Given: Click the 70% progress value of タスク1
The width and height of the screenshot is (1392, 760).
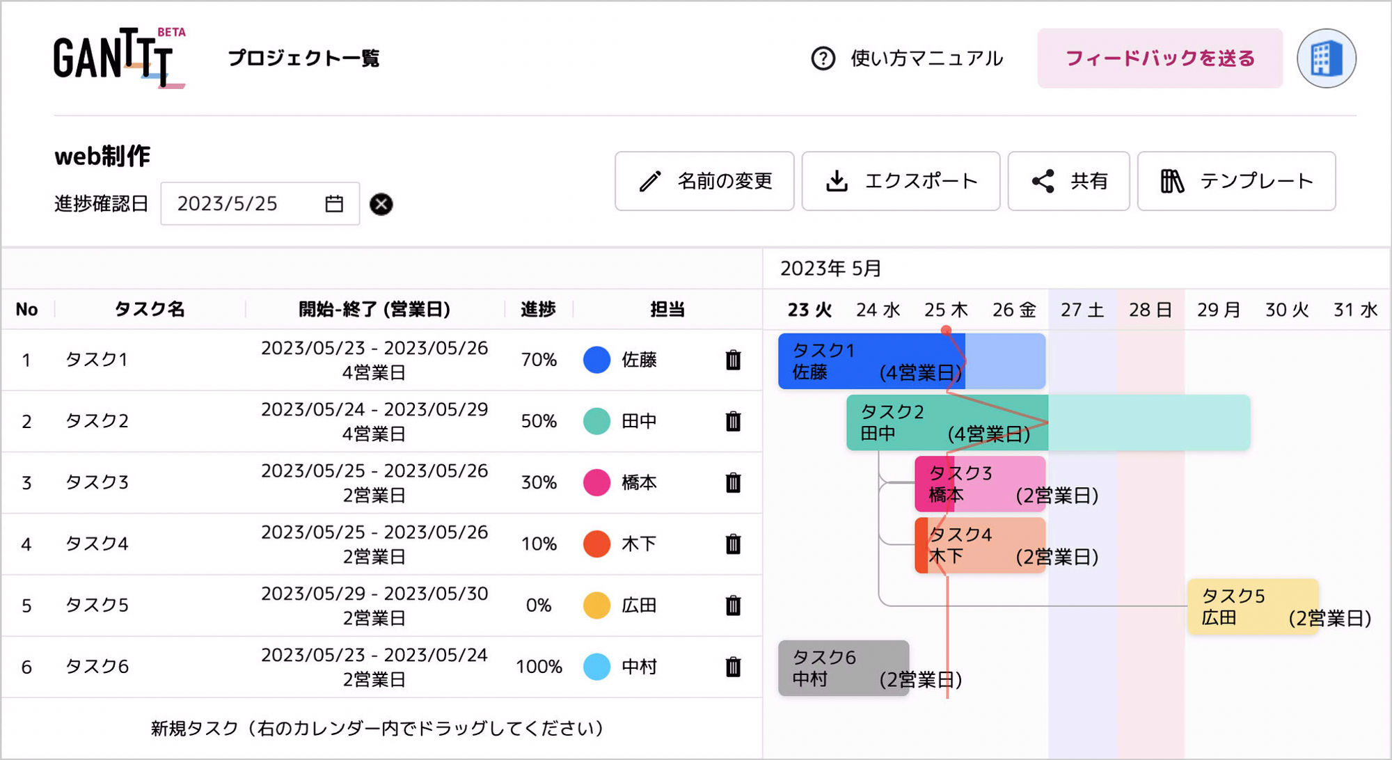Looking at the screenshot, I should [x=539, y=360].
